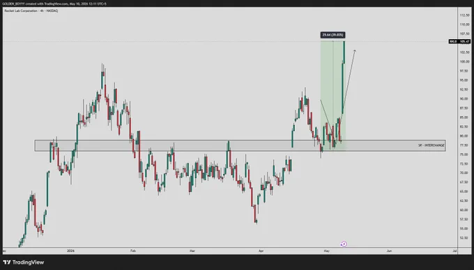Click the 52.50 price axis label
Image resolution: width=474 pixels, height=270 pixels.
coord(464,238)
